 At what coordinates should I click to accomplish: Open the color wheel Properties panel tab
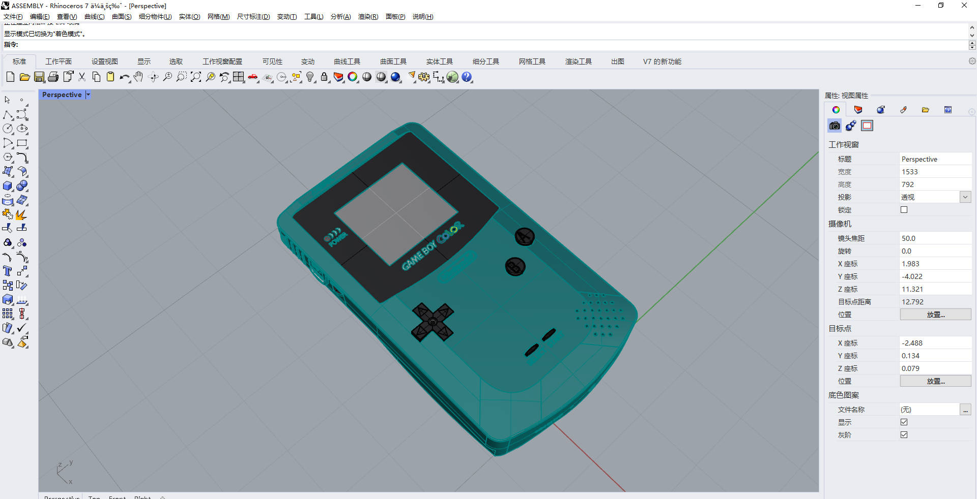tap(836, 110)
